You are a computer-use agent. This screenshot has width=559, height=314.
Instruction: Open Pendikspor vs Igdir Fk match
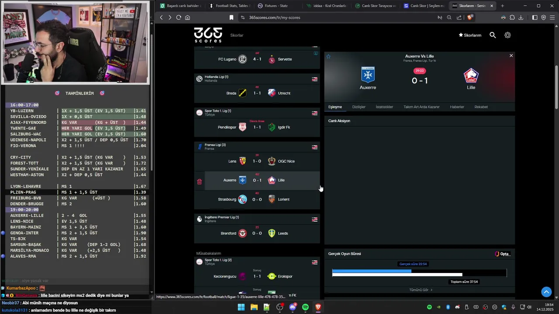[257, 127]
